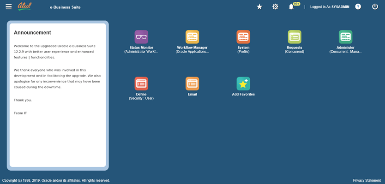385x184 pixels.
Task: Click the Help question mark icon
Action: pyautogui.click(x=358, y=7)
